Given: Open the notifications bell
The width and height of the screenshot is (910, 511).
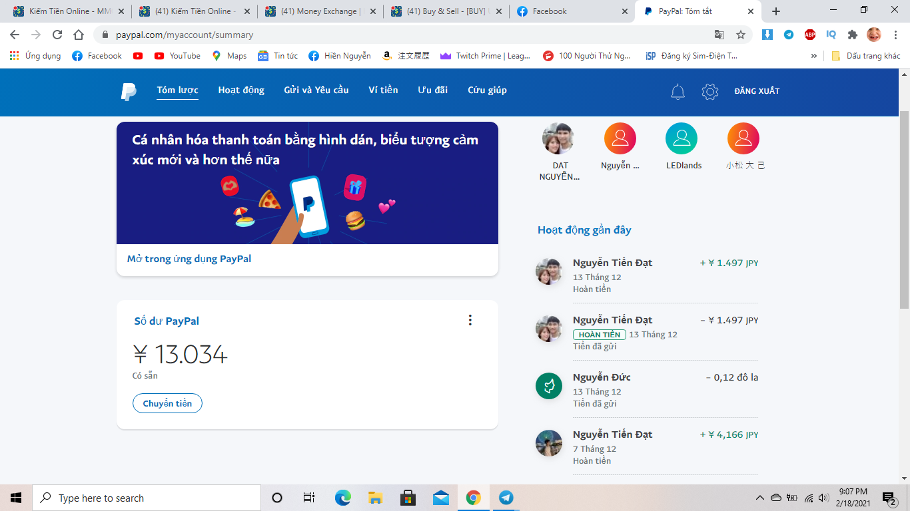Looking at the screenshot, I should coord(678,92).
